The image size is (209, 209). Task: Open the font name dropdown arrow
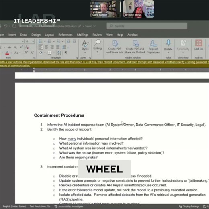(x=23, y=41)
